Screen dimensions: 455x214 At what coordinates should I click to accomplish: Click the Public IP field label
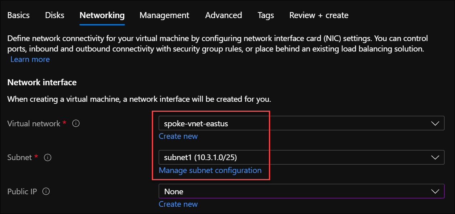pos(22,192)
